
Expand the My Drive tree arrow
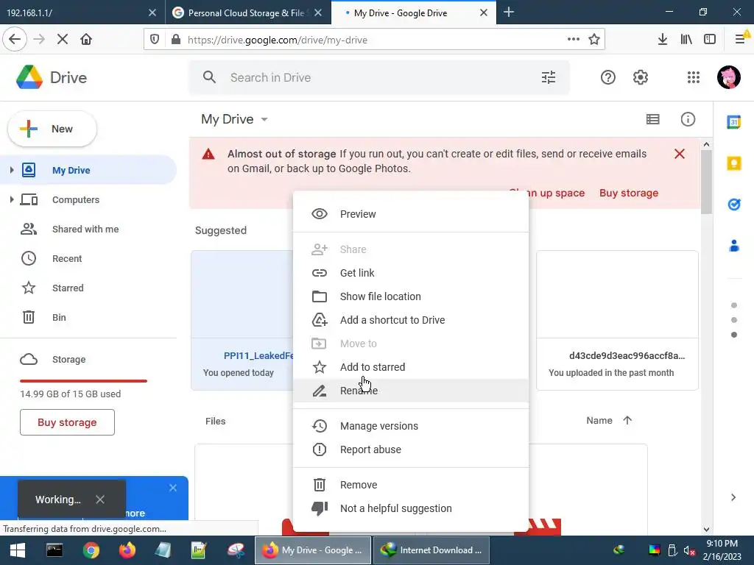[12, 170]
